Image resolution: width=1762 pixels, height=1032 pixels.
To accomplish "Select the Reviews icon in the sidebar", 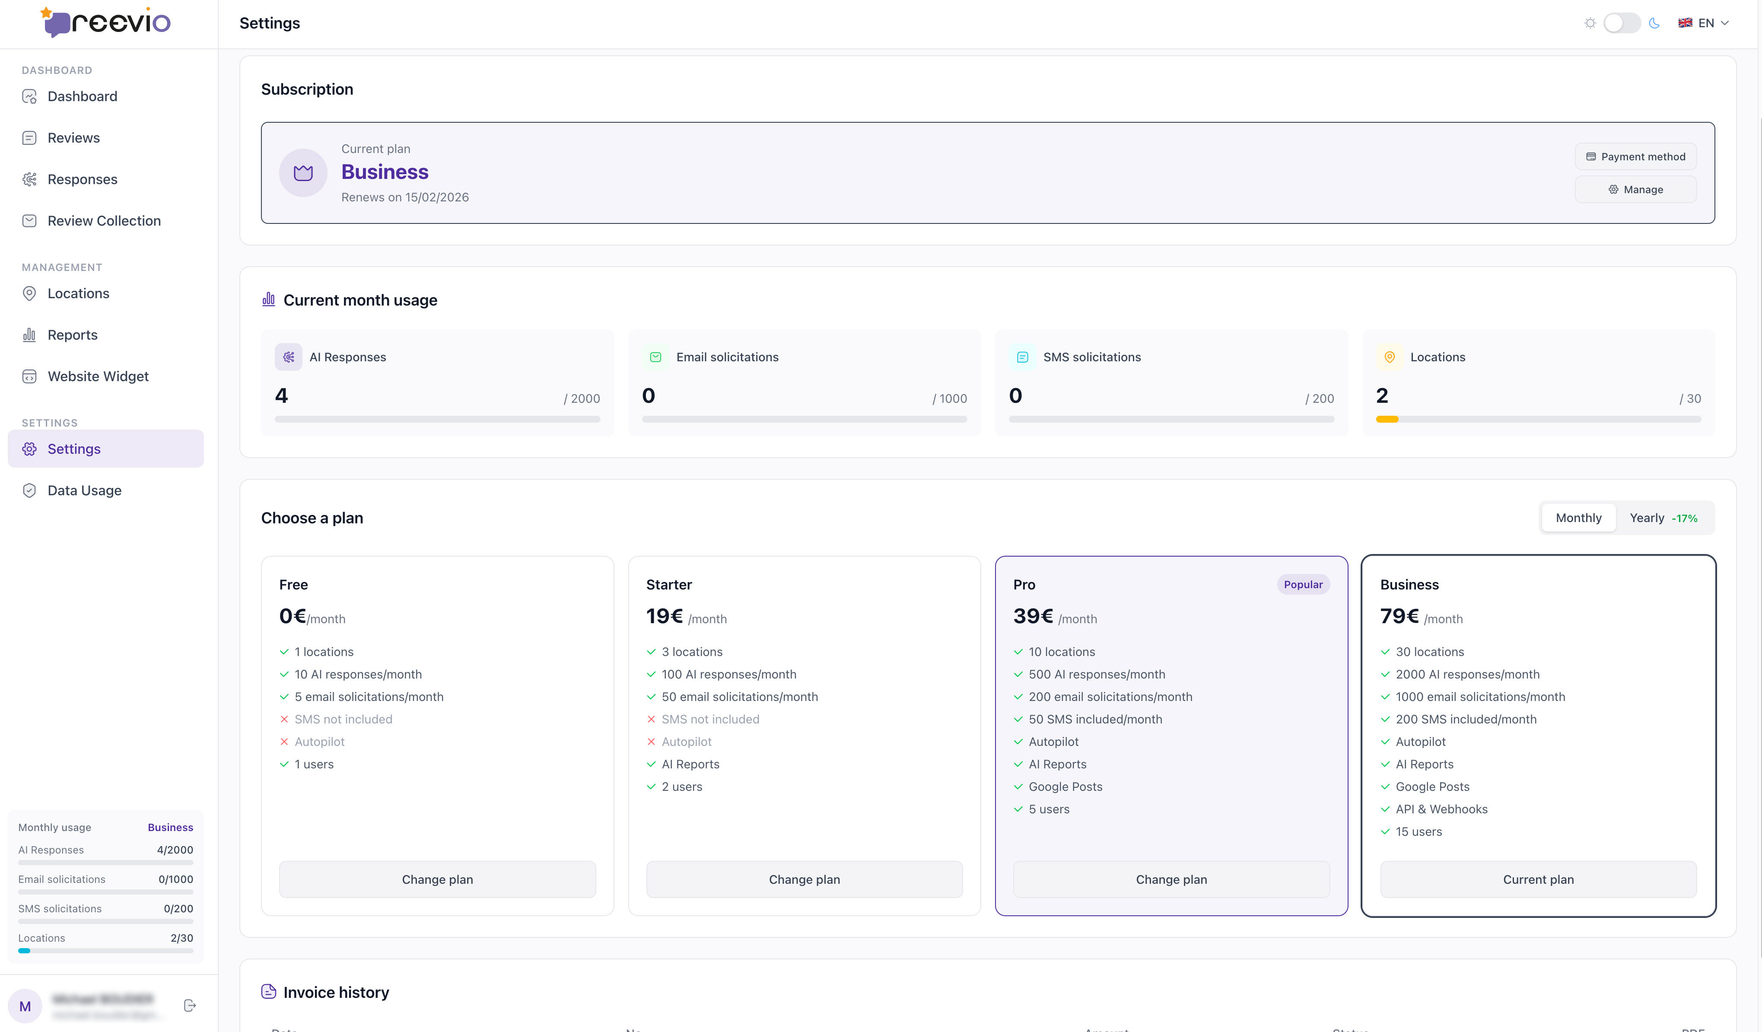I will point(29,138).
